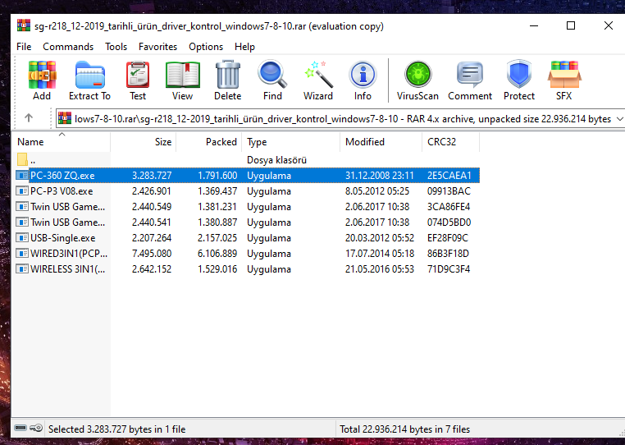Screen dimensions: 625x445
Task: Click packed size 6.106.889
Action: (x=217, y=254)
